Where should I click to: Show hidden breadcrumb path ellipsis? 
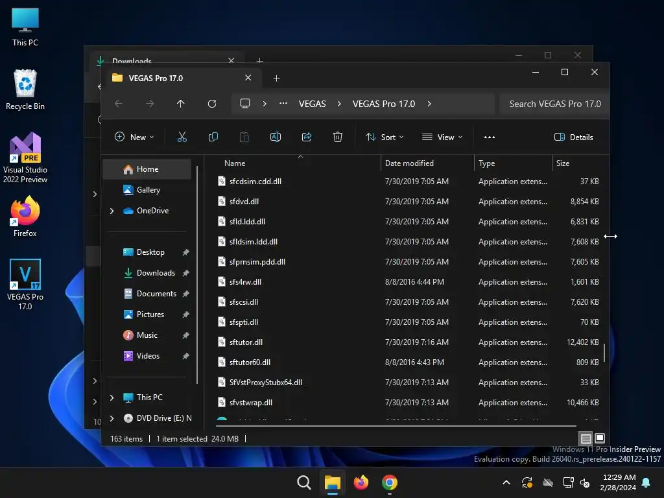[283, 103]
